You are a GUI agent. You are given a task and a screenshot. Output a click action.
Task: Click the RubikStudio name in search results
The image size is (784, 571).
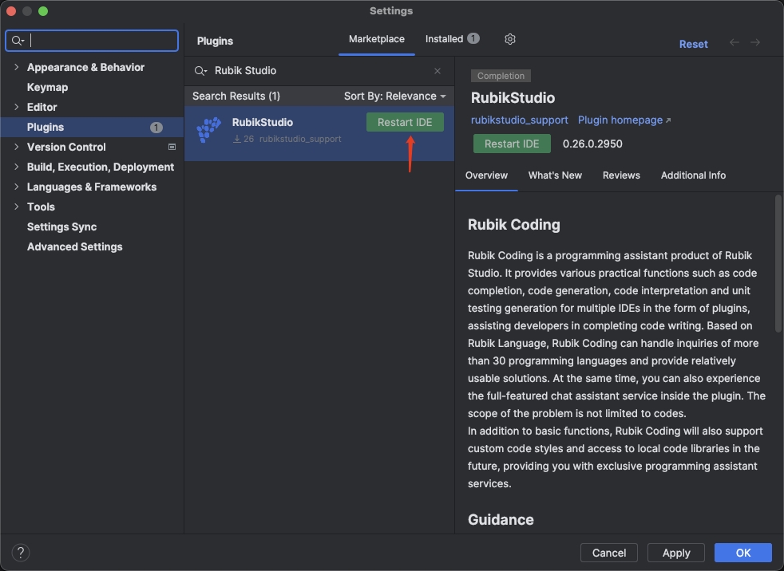263,122
